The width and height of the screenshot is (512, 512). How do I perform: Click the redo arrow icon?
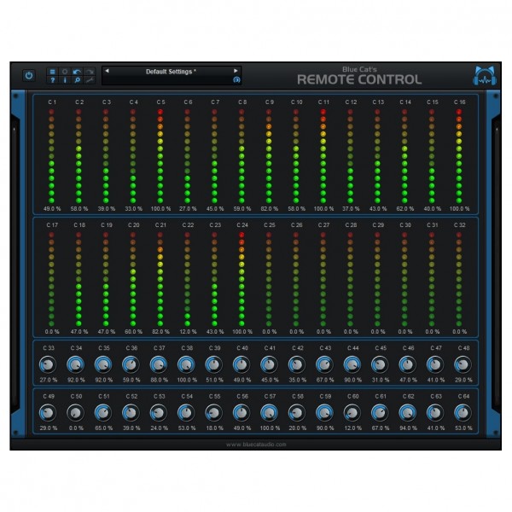pyautogui.click(x=90, y=71)
